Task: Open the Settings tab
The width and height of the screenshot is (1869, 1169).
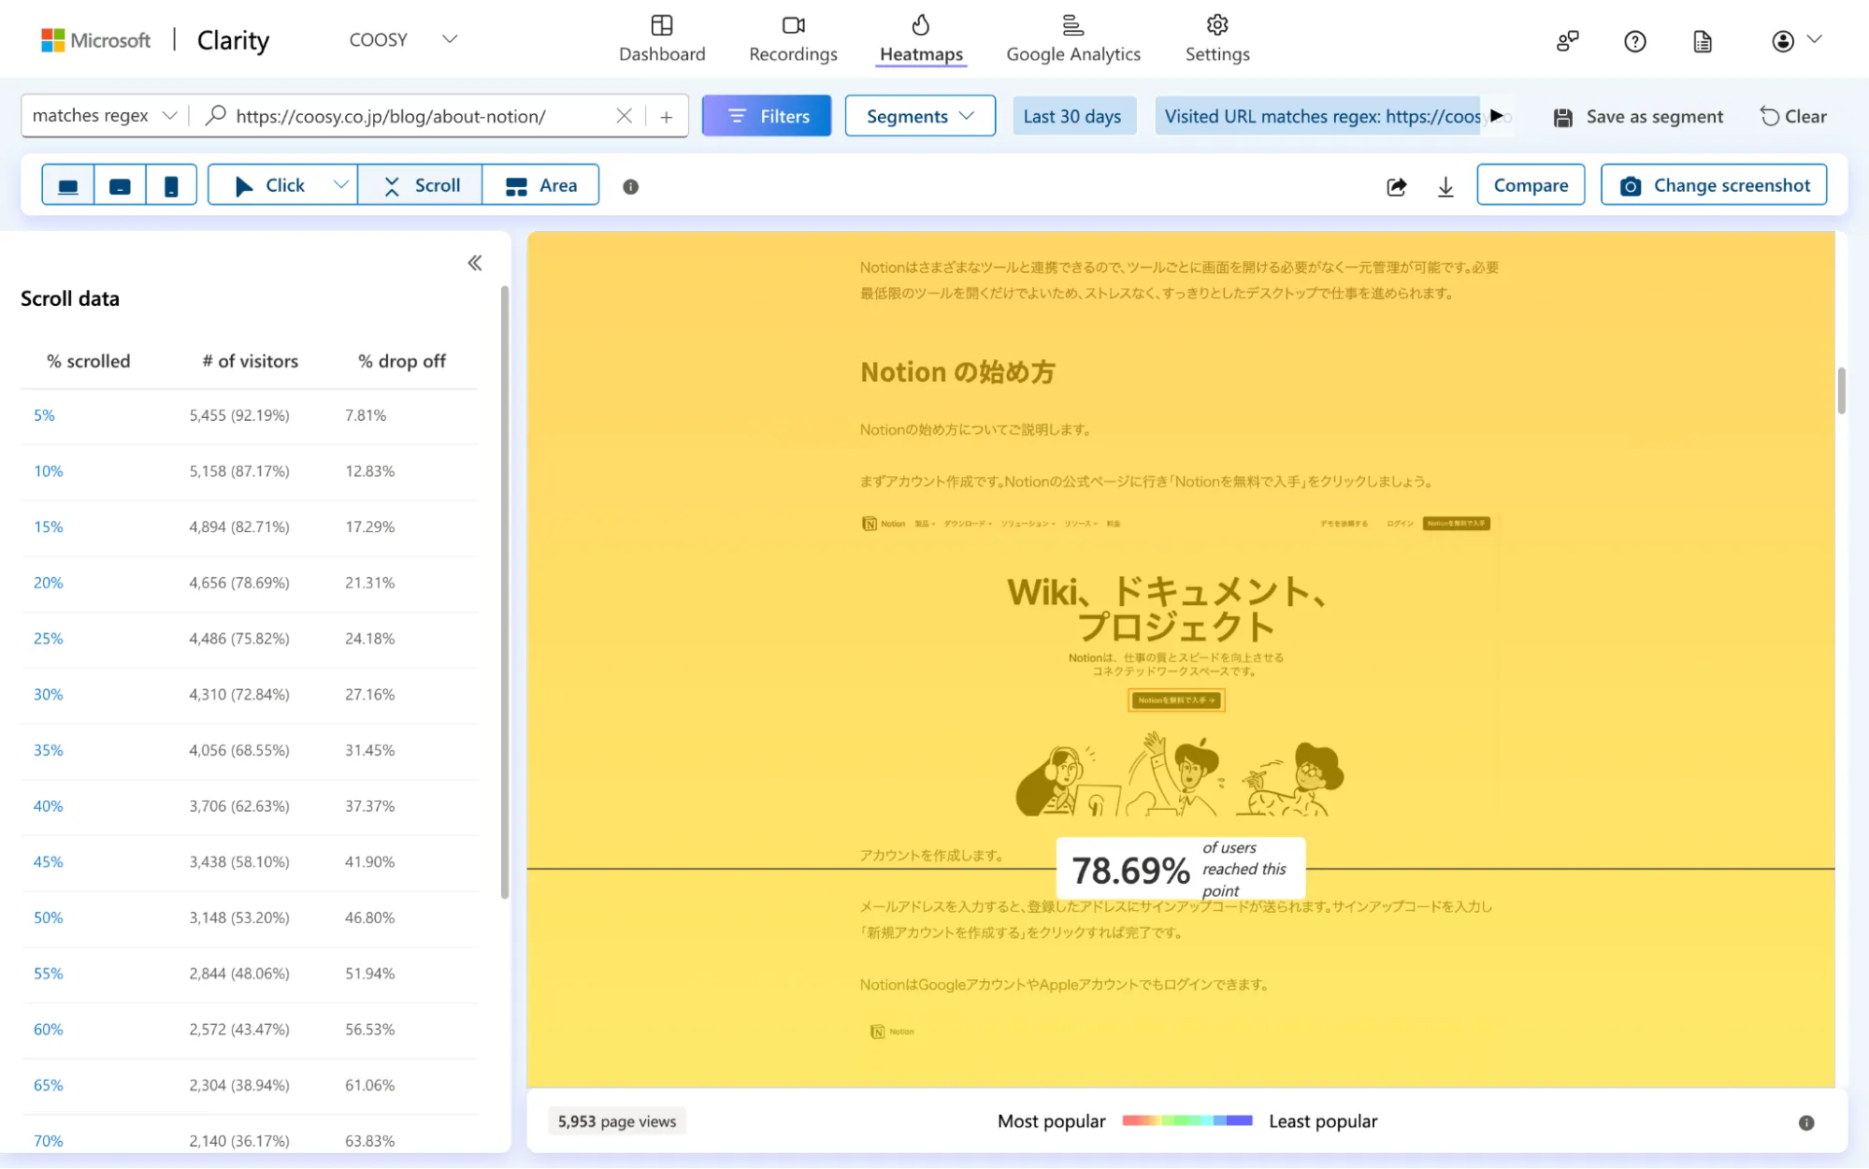Action: point(1217,38)
